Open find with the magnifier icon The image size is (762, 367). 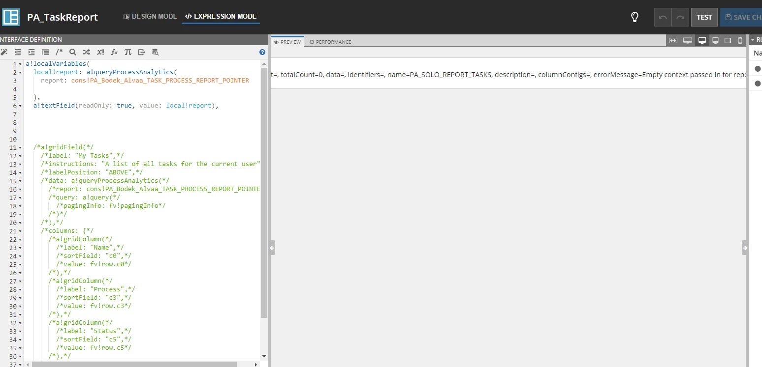click(73, 52)
